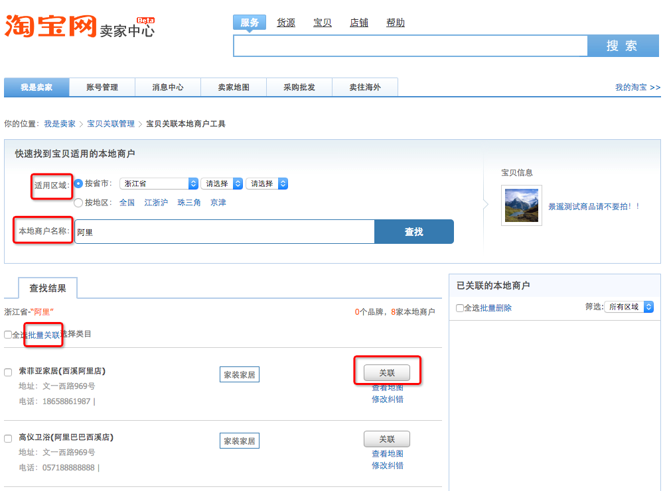Select the 服务 search tab

click(250, 23)
